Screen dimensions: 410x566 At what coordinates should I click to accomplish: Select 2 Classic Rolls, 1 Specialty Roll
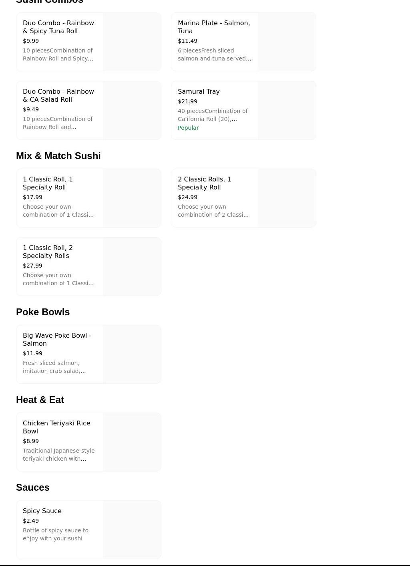(x=204, y=183)
